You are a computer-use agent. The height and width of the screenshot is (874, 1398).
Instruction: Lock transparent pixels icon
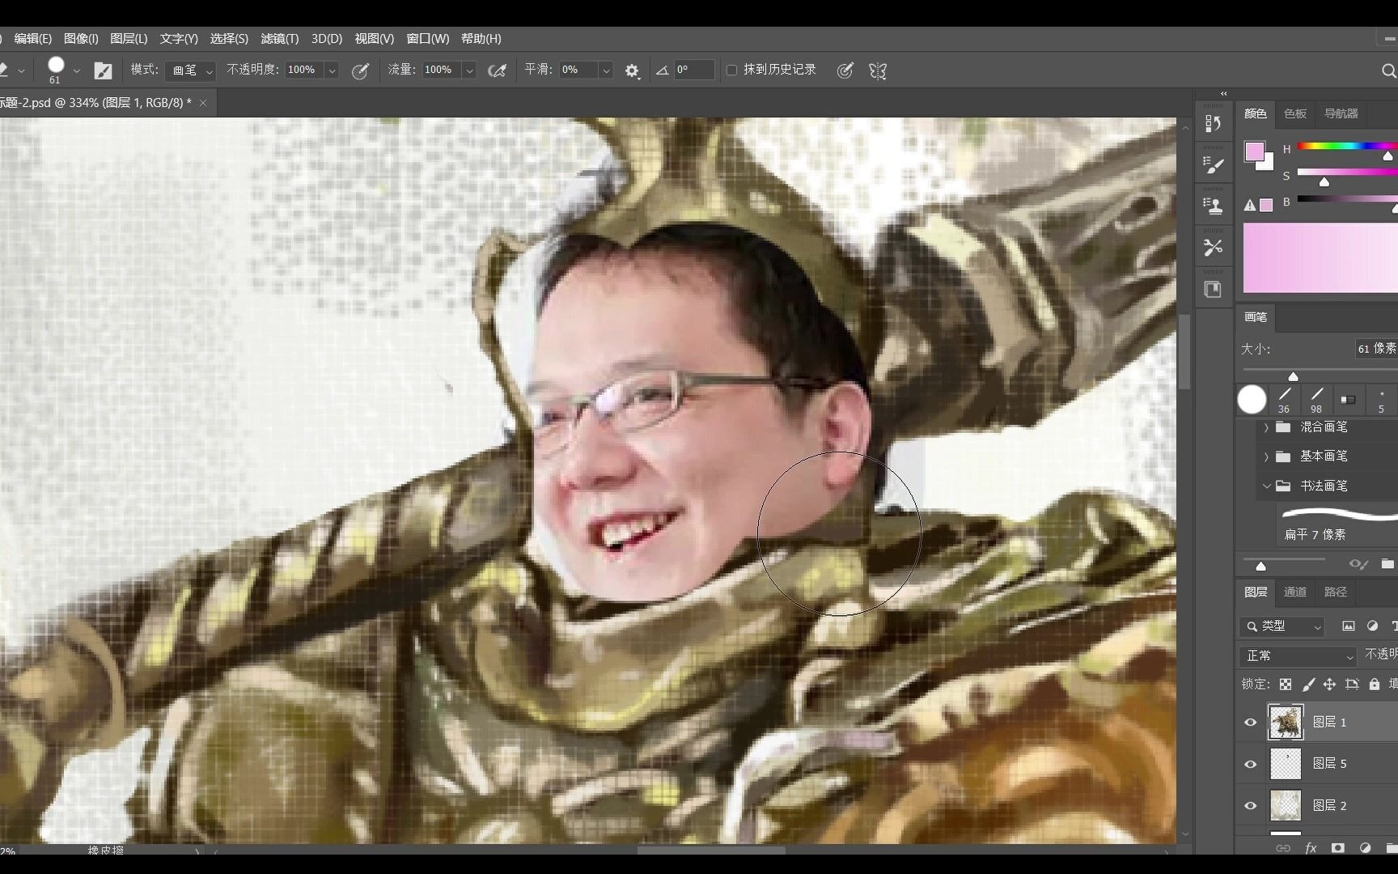(x=1286, y=684)
